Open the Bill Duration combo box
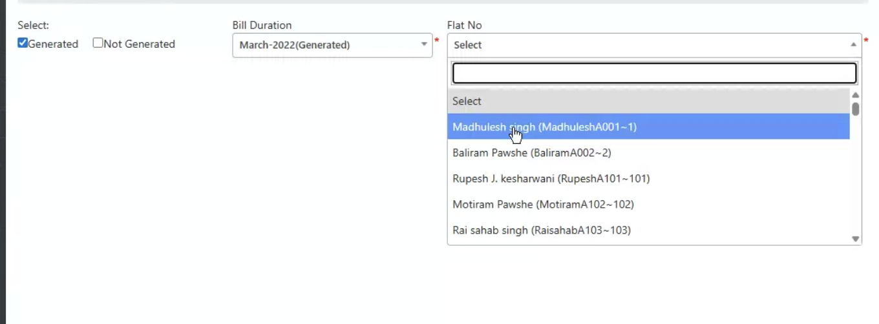Image resolution: width=879 pixels, height=324 pixels. (327, 45)
